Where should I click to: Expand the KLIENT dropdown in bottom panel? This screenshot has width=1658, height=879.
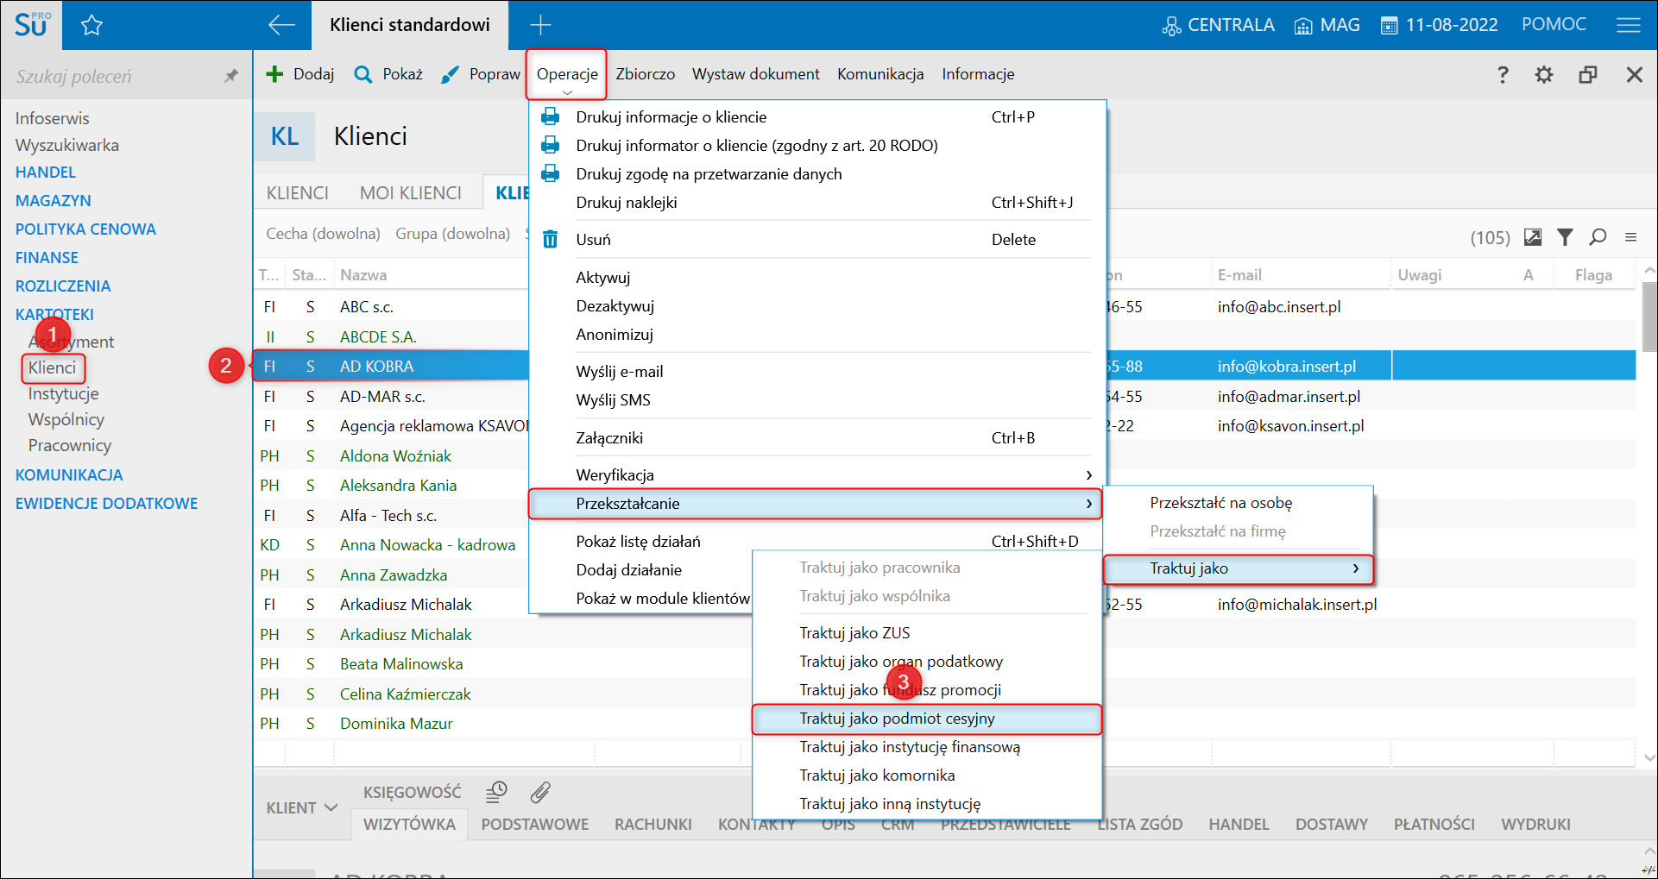(x=301, y=808)
